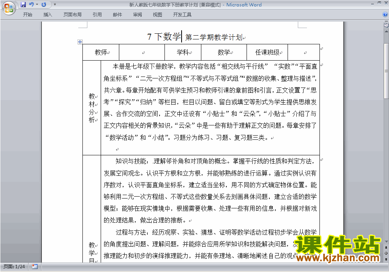Minimize the Word window
The image size is (389, 272).
click(372, 4)
